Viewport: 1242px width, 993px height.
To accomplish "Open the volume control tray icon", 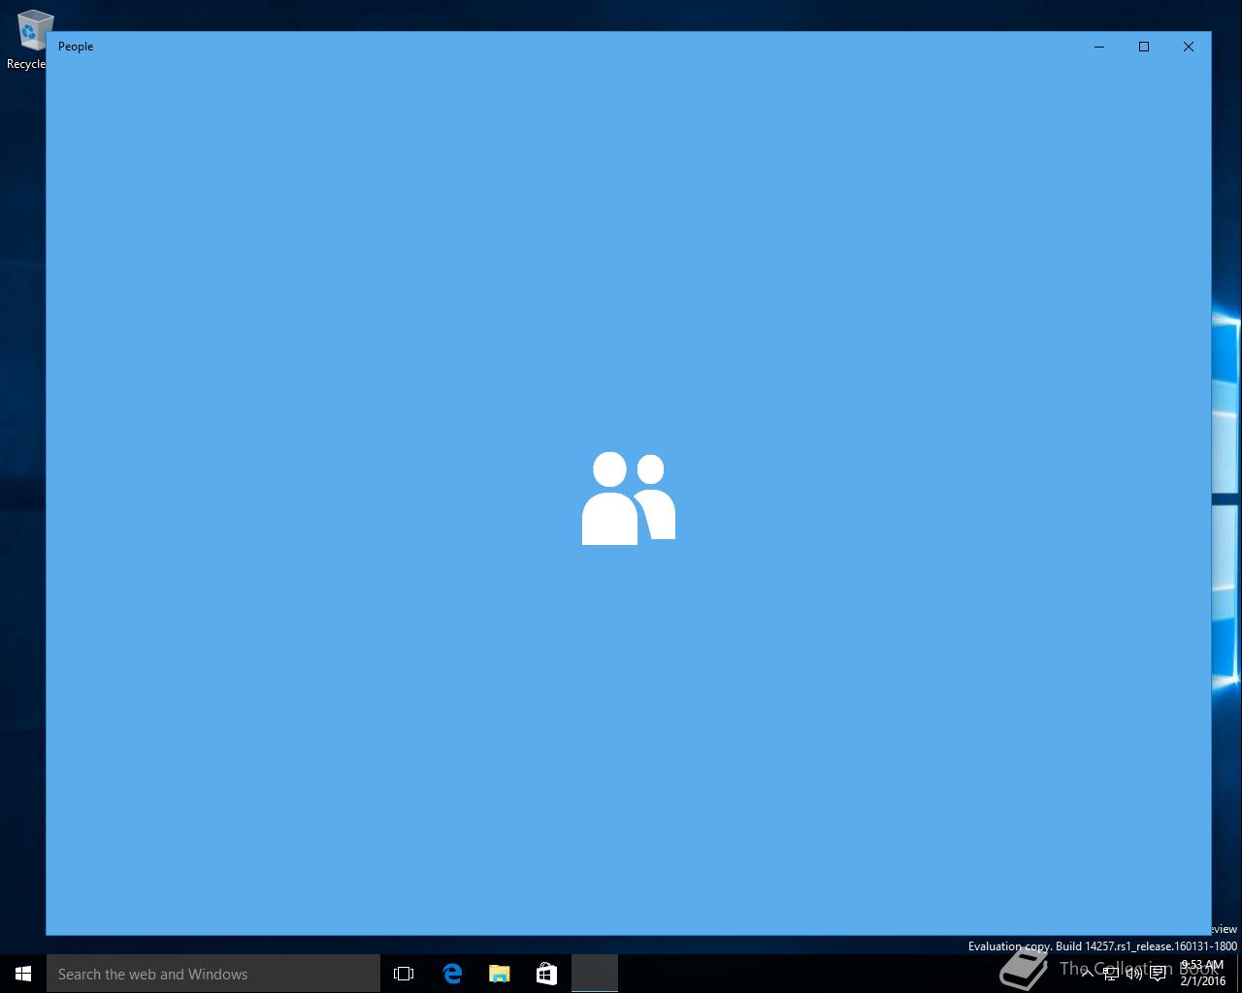I will pos(1133,974).
